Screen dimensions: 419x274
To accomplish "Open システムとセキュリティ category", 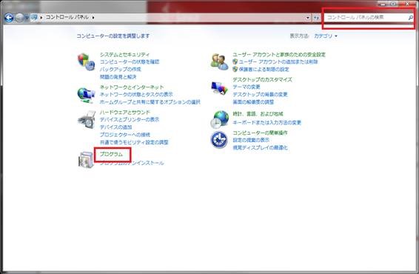I will (x=124, y=55).
